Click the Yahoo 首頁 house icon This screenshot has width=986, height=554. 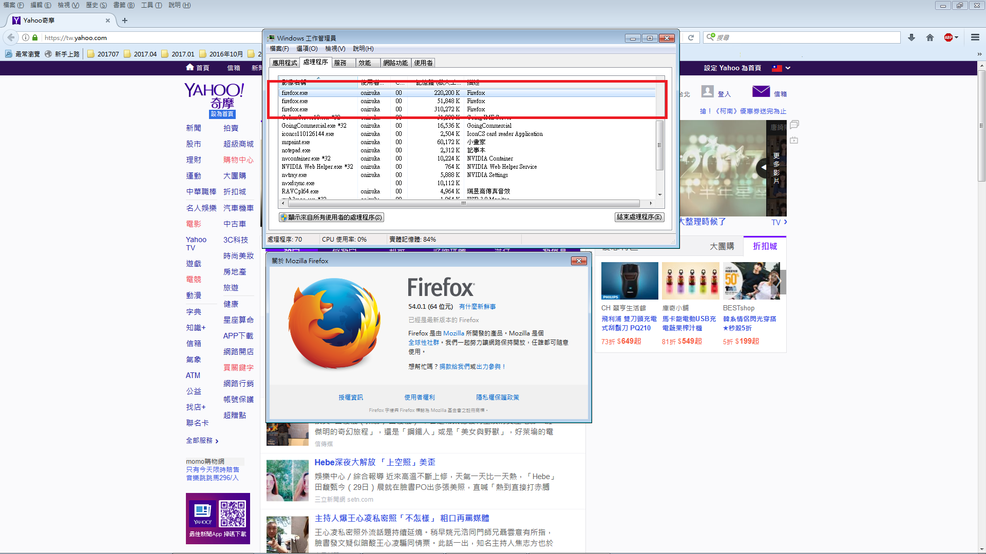click(x=190, y=67)
